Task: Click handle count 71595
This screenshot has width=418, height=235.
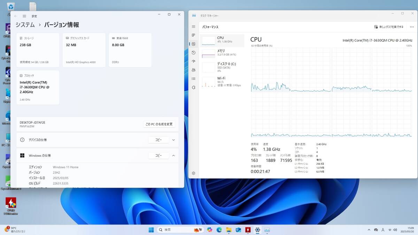Action: point(286,160)
